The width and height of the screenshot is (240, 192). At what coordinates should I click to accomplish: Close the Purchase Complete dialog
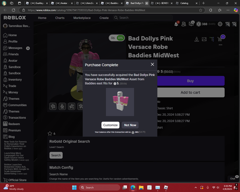[152, 64]
